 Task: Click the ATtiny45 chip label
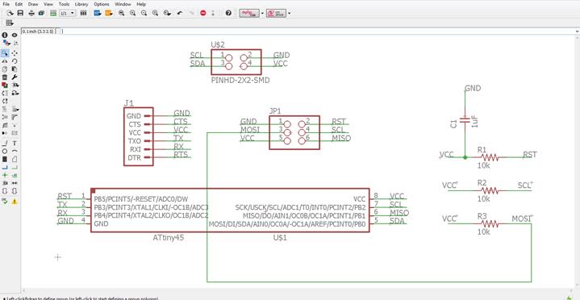coord(169,237)
